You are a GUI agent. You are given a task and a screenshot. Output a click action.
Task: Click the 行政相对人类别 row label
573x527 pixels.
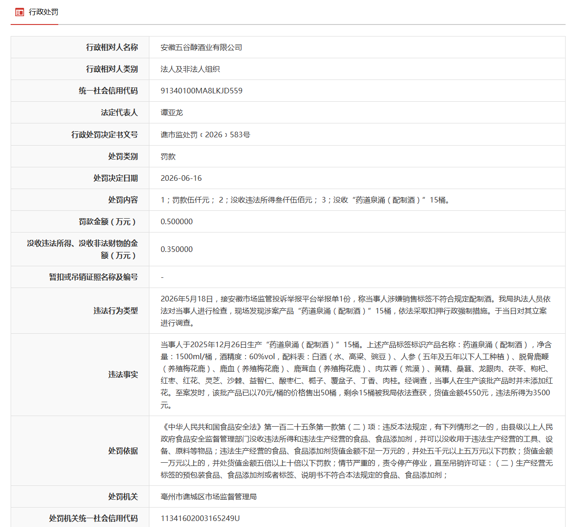112,69
